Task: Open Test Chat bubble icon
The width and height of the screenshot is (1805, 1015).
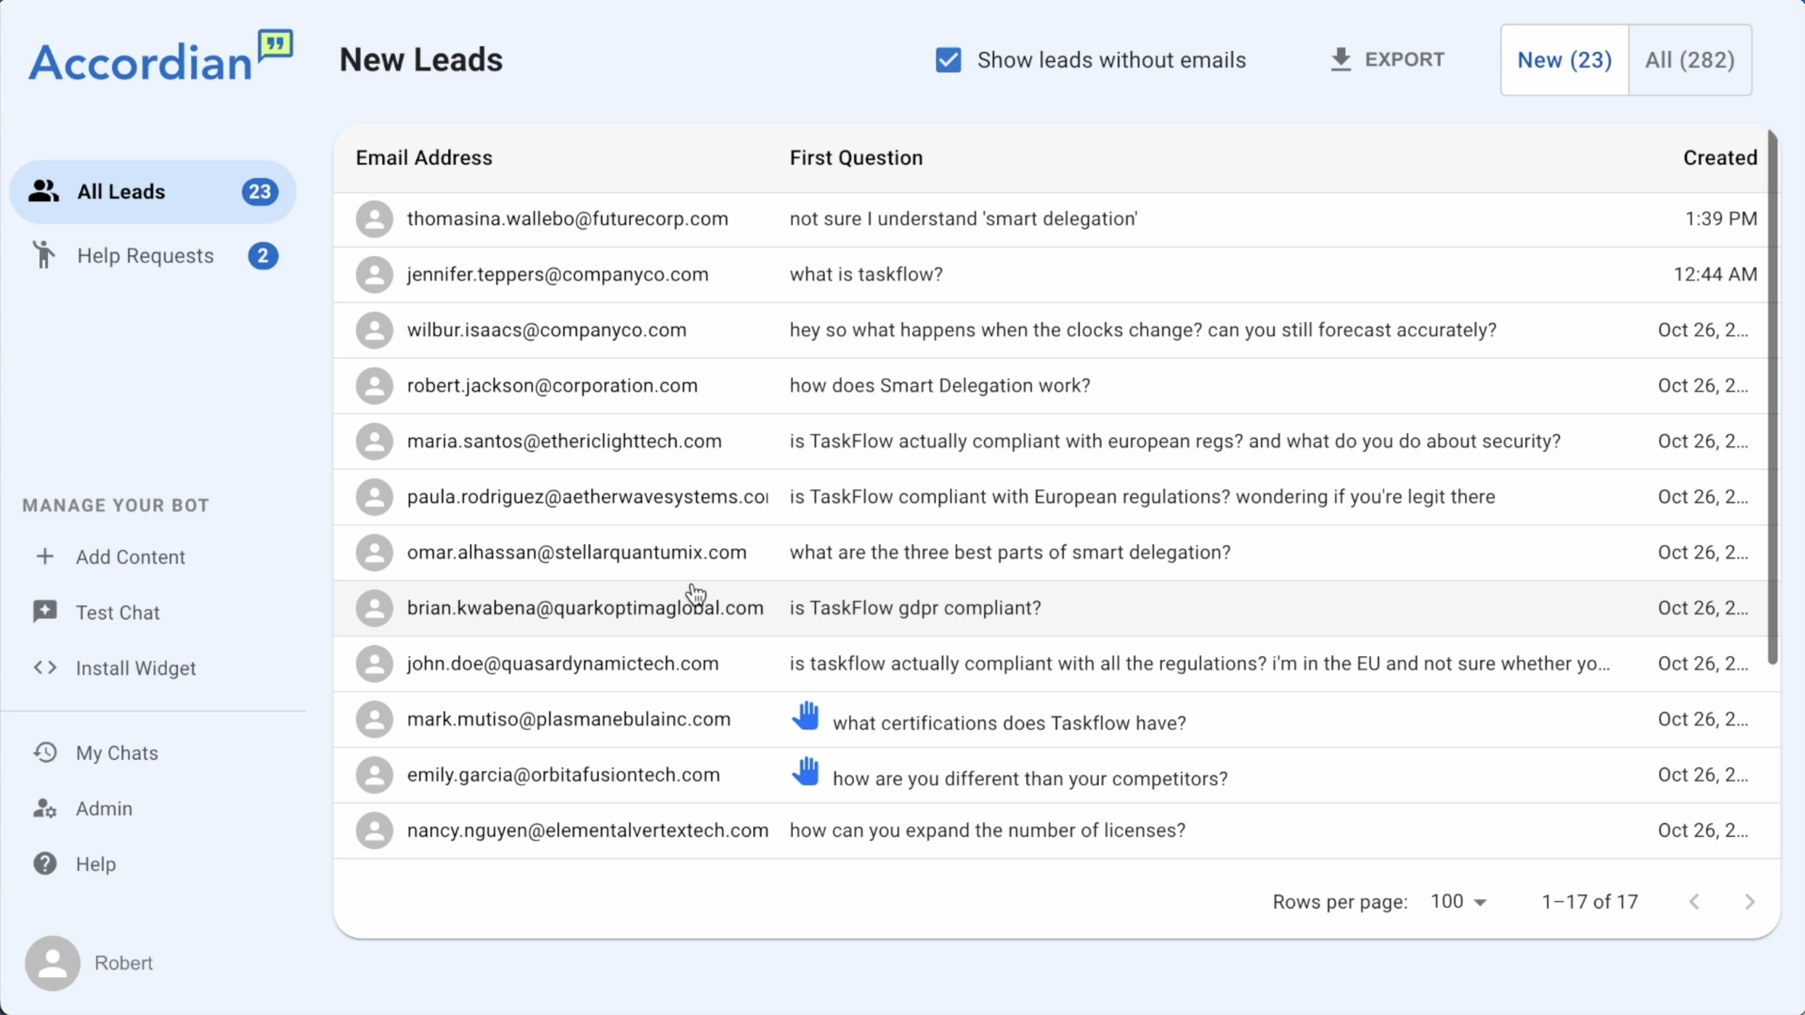Action: point(45,612)
